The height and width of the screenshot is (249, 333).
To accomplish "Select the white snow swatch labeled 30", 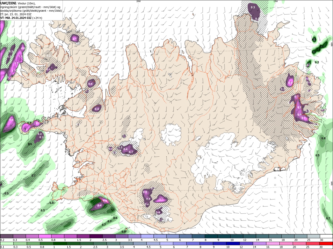I will [x=326, y=236].
